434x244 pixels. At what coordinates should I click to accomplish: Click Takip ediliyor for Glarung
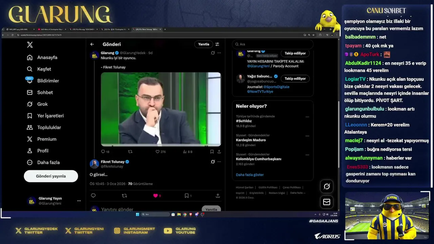pos(295,53)
